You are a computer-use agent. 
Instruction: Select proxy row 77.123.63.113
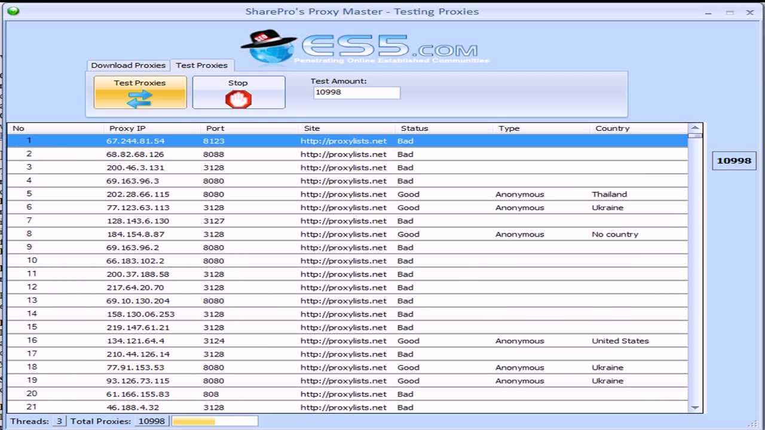tap(347, 207)
